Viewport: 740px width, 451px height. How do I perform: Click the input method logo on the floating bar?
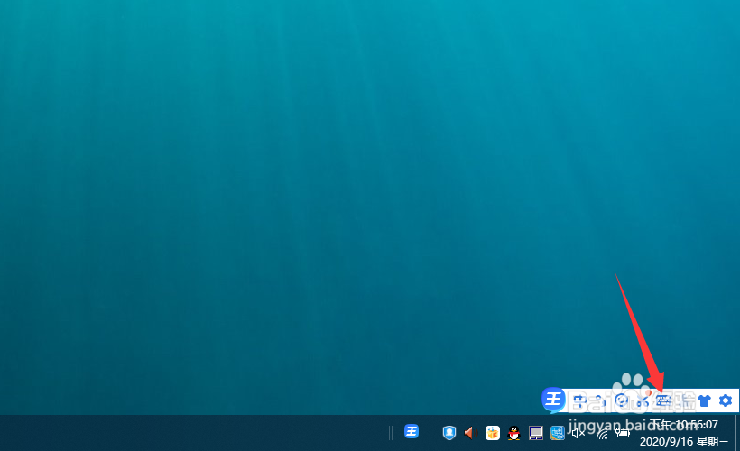click(553, 400)
